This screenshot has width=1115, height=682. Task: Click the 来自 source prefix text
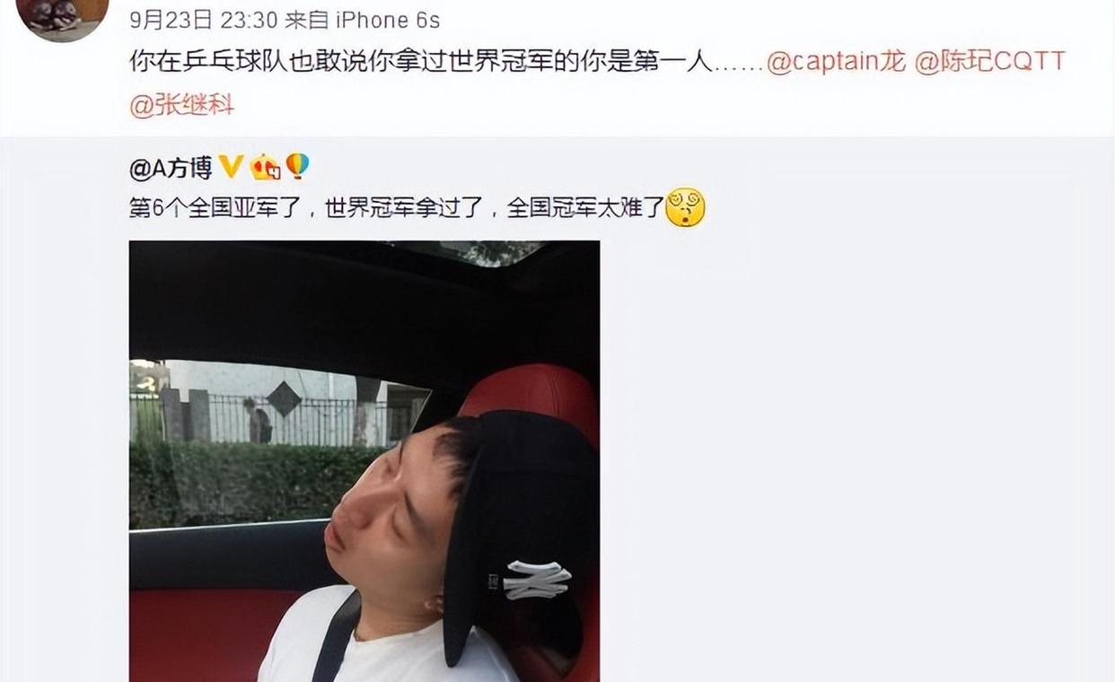tap(305, 20)
